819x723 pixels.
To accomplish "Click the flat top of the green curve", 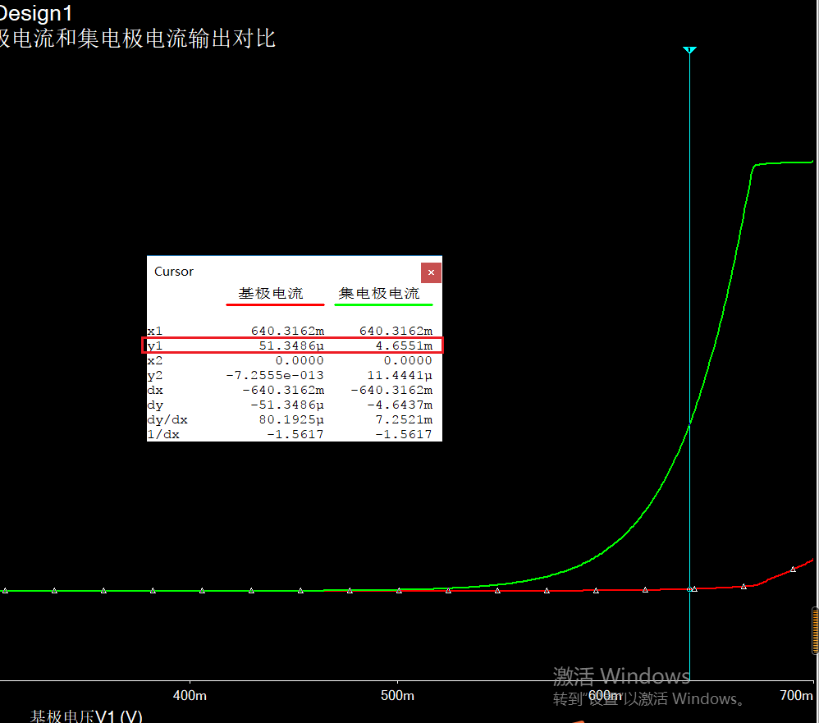I will click(x=784, y=162).
